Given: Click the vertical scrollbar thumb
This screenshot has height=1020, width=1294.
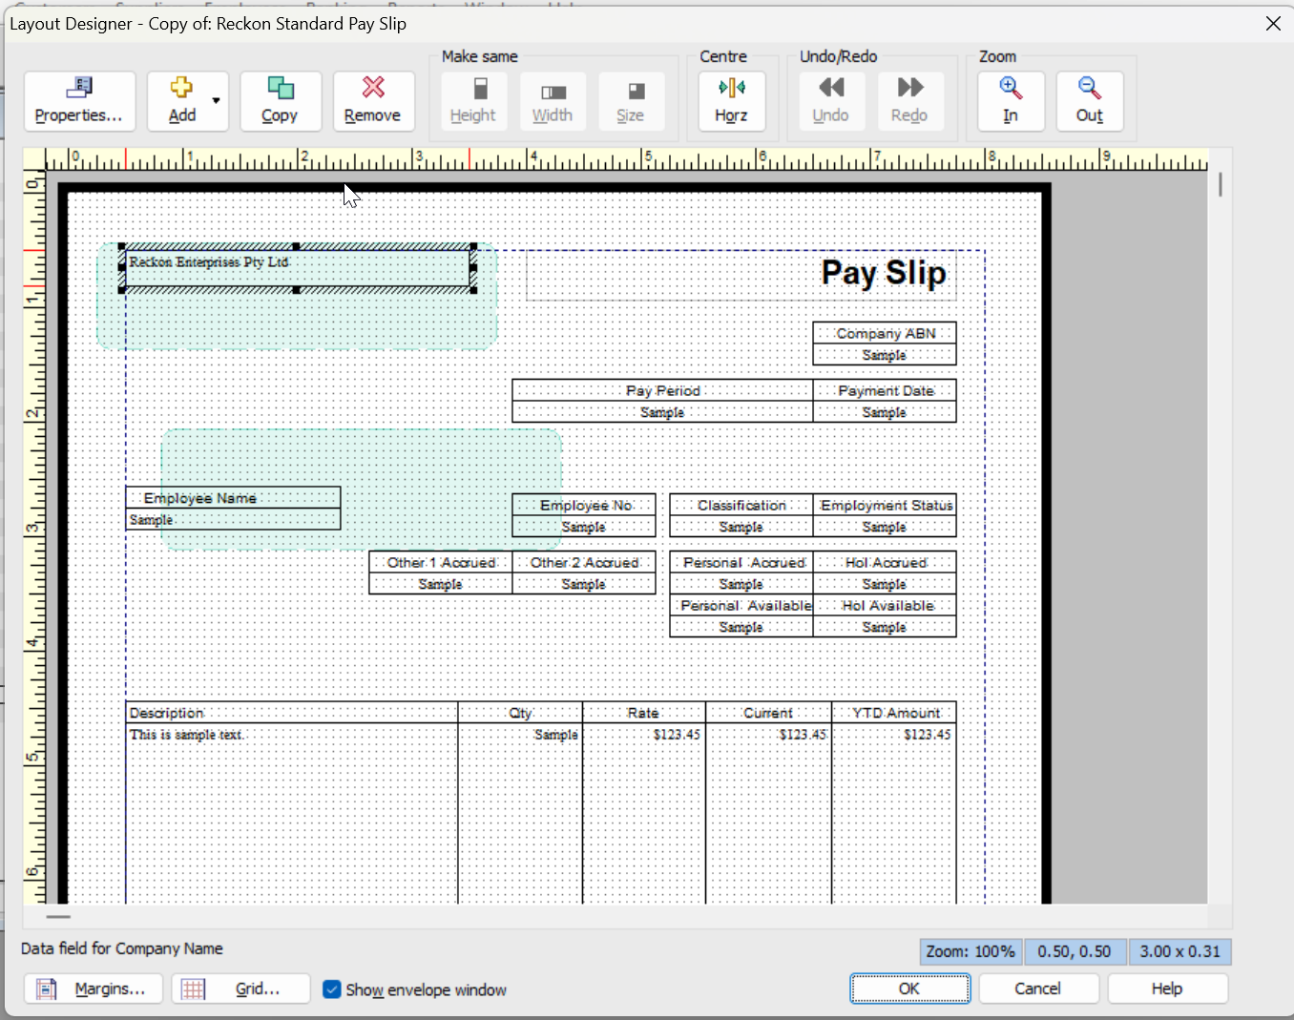Looking at the screenshot, I should pos(1221,183).
